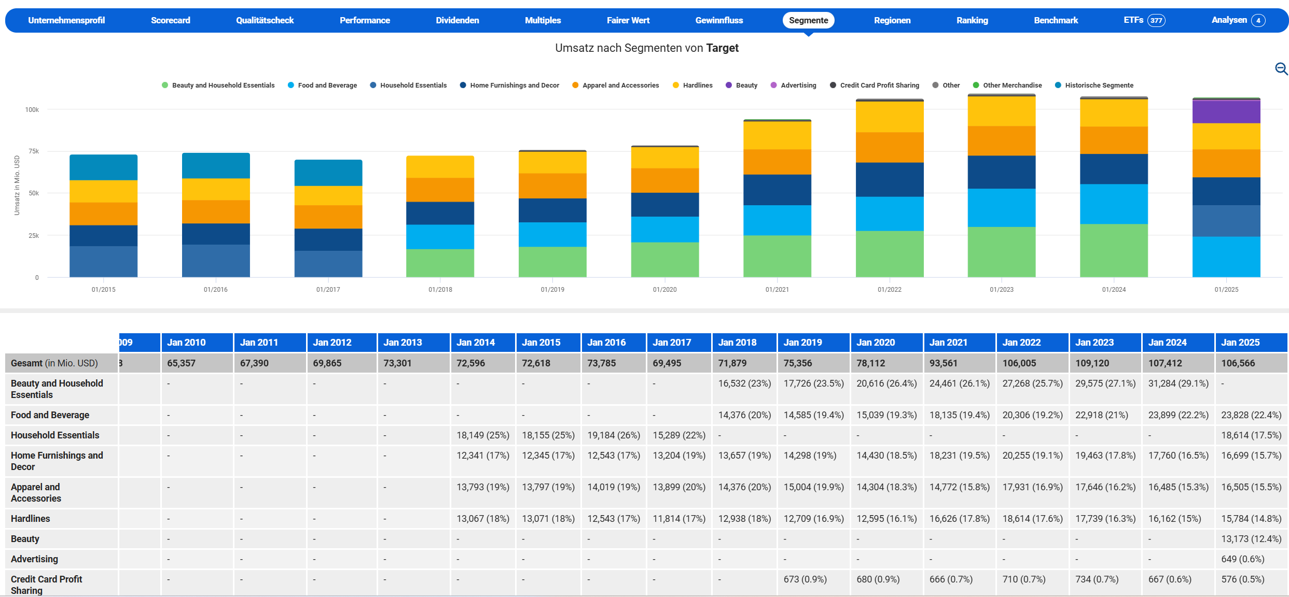This screenshot has height=597, width=1289.
Task: Toggle Food and Beverage legend series
Action: 327,86
